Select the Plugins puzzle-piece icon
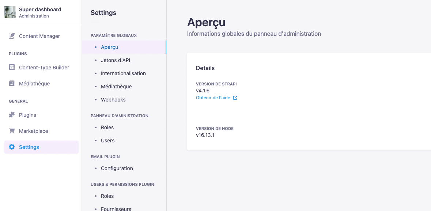The width and height of the screenshot is (431, 211). pyautogui.click(x=11, y=115)
